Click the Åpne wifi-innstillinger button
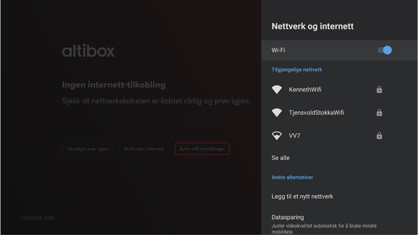418x235 pixels. (202, 149)
